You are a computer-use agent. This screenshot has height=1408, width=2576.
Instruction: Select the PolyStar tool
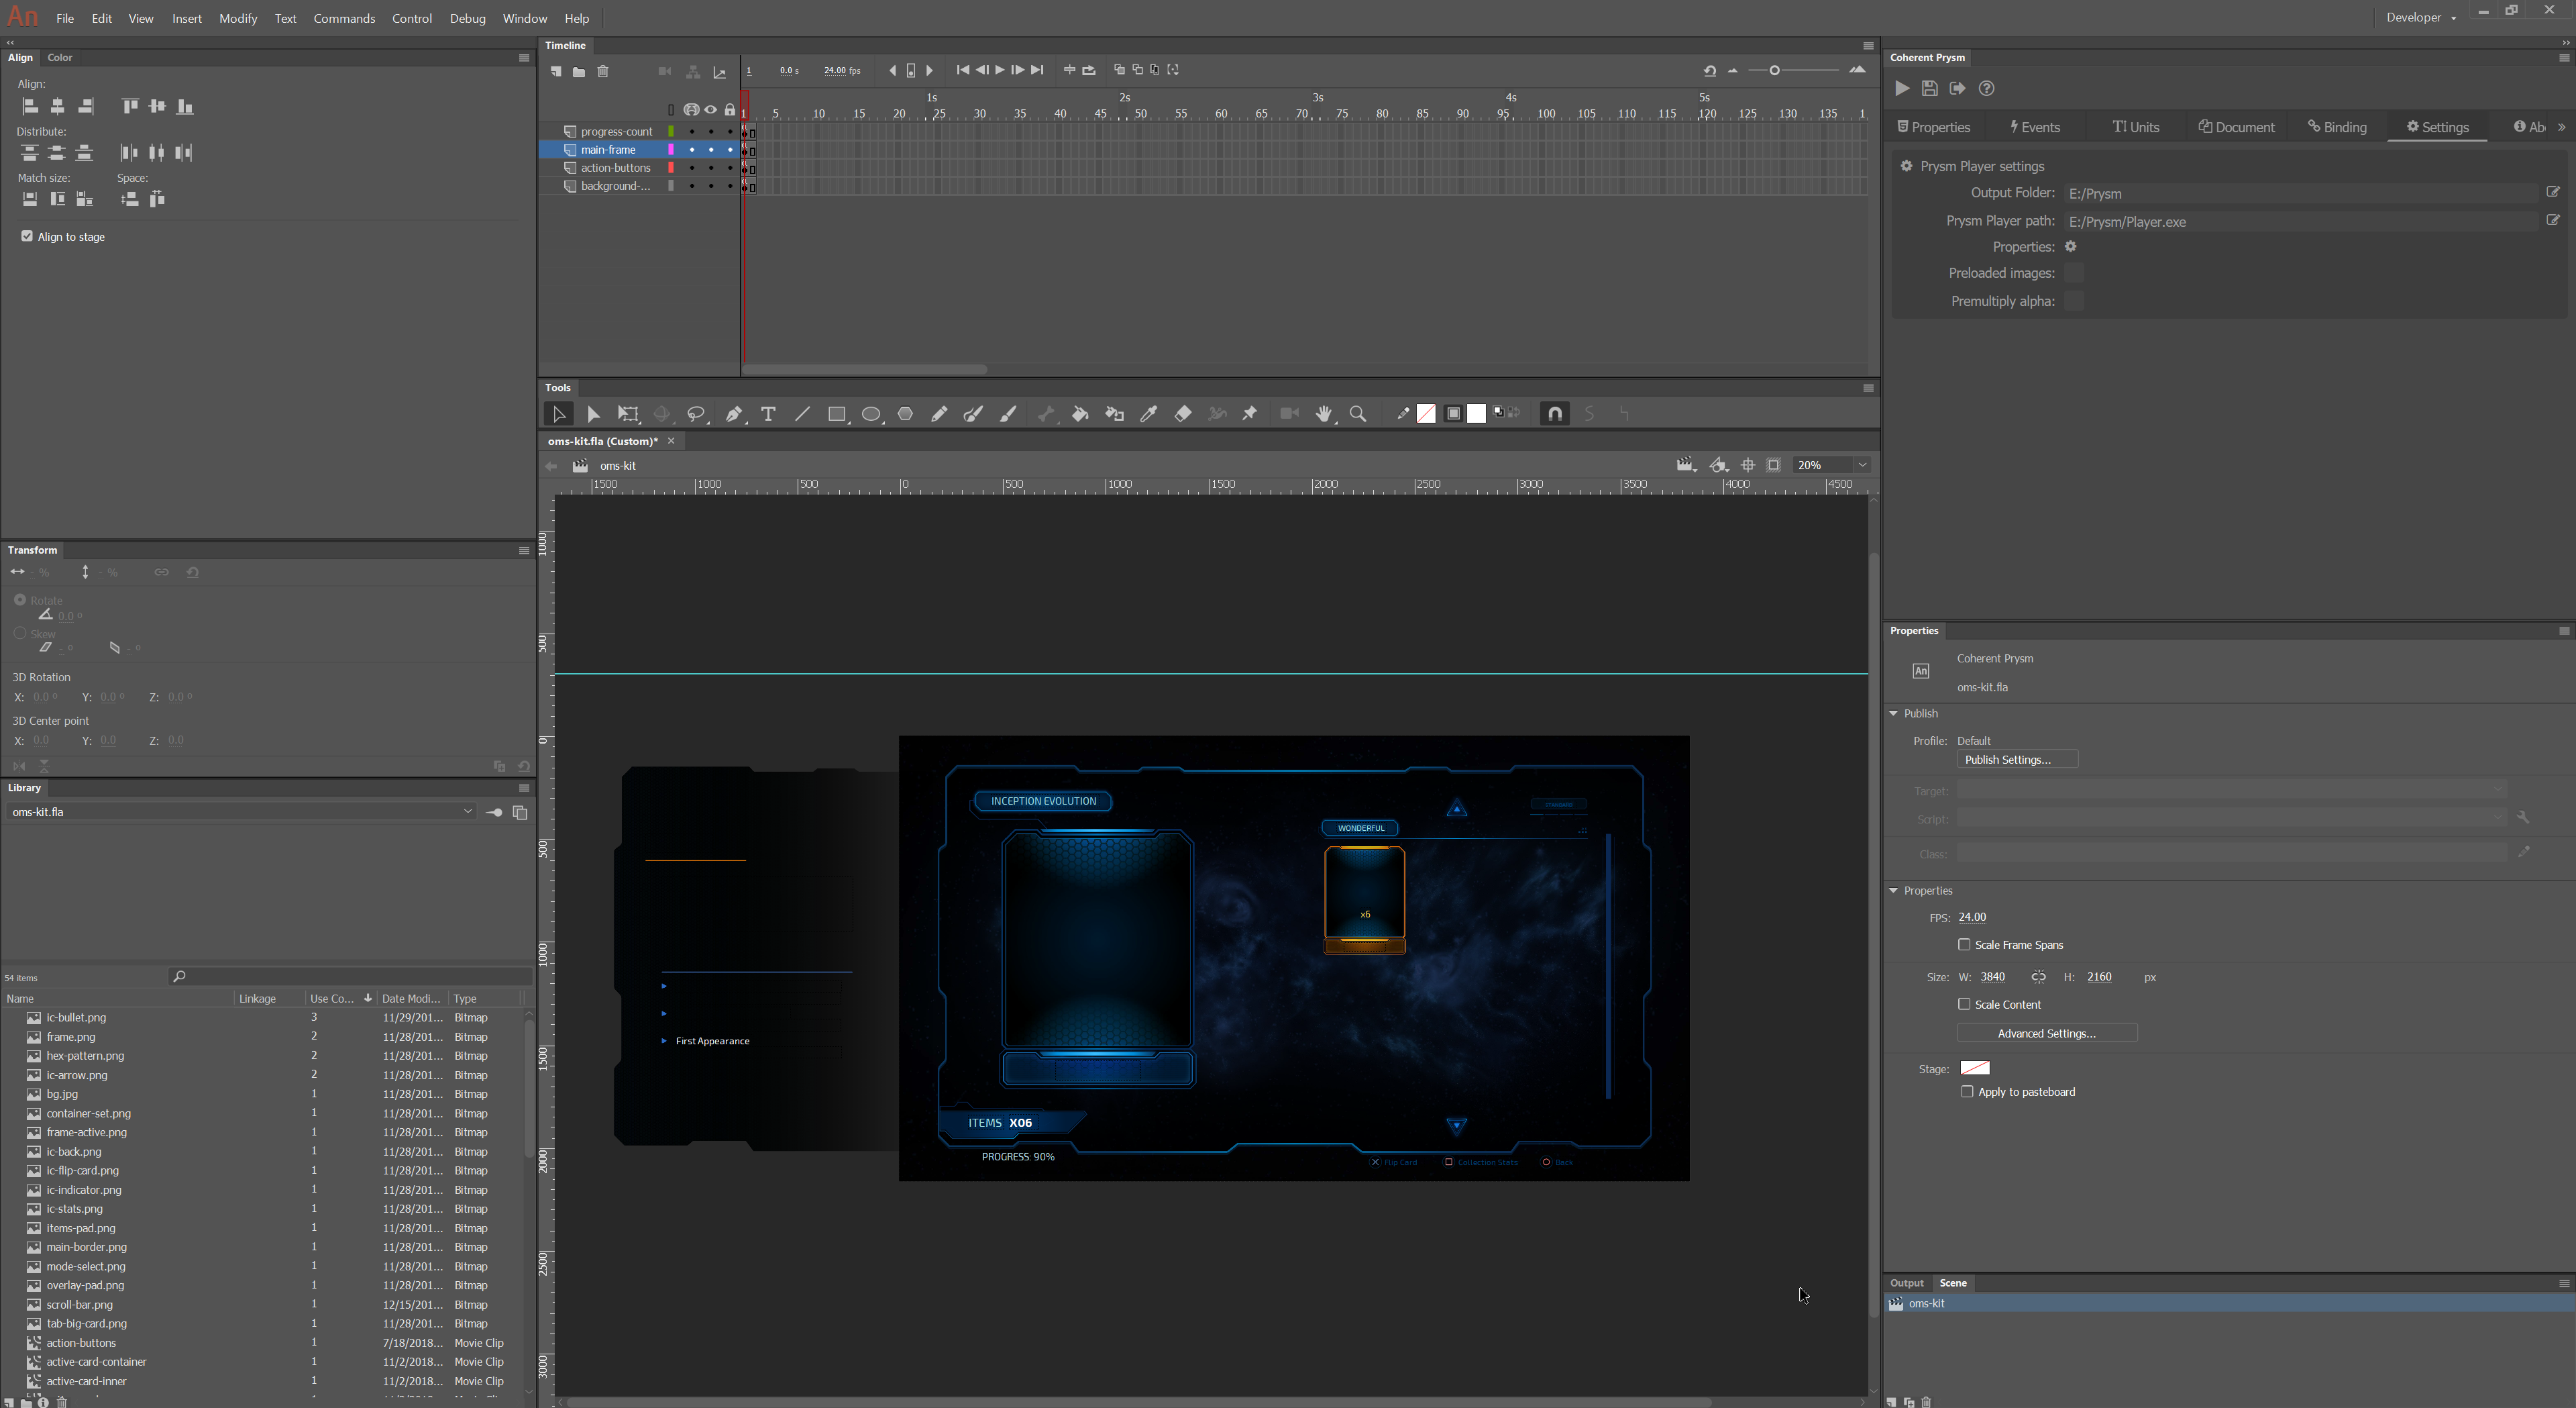tap(905, 413)
